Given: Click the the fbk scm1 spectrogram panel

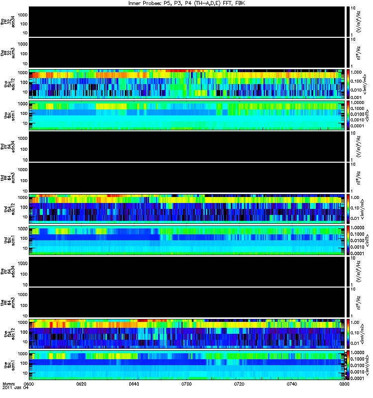Looking at the screenshot, I should click(x=187, y=365).
